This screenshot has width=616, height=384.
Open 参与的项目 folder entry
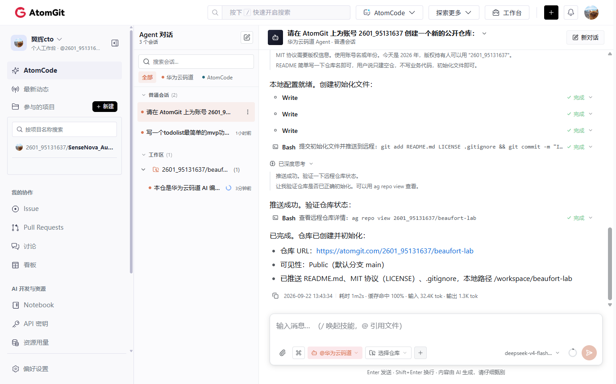[39, 107]
